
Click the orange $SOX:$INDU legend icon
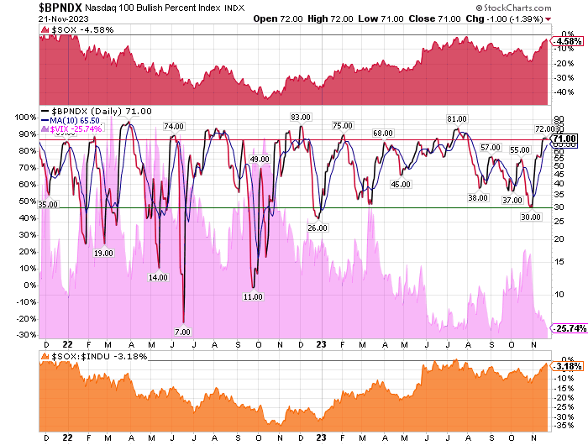click(45, 356)
